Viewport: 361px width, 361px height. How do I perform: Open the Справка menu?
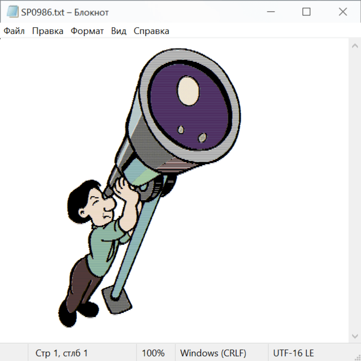[x=151, y=31]
